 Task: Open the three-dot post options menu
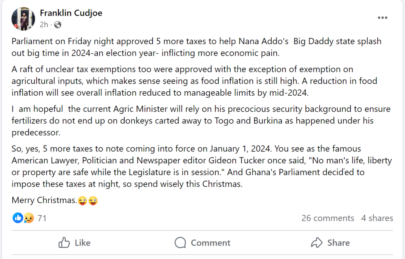coord(382,18)
